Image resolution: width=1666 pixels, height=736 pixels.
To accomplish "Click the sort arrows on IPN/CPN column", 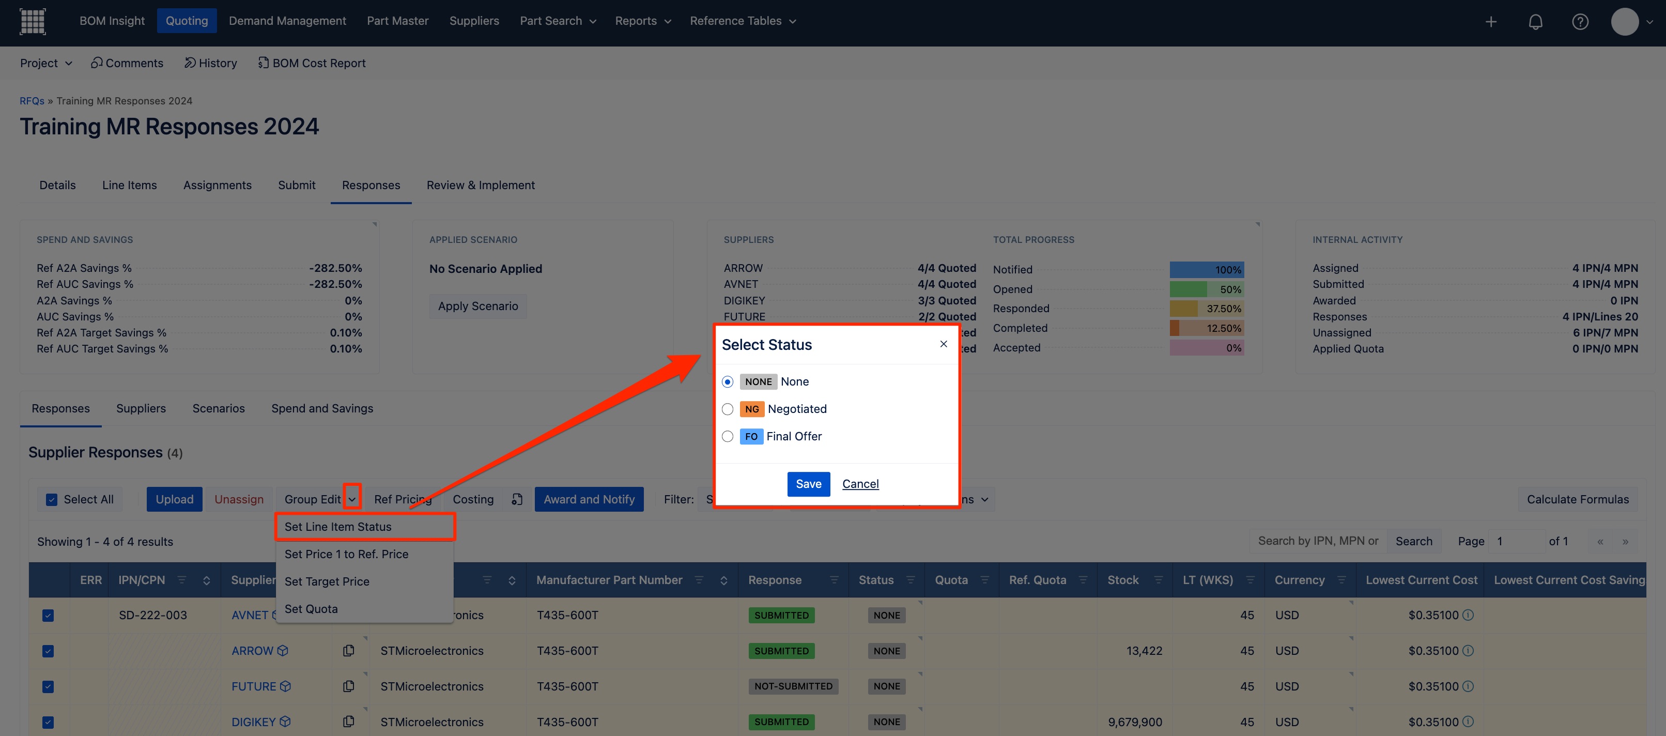I will click(206, 580).
